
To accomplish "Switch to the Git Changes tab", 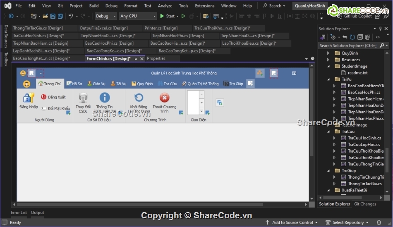I will coord(365,204).
